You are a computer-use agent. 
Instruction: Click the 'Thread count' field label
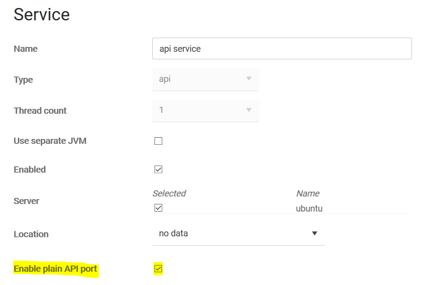(40, 111)
